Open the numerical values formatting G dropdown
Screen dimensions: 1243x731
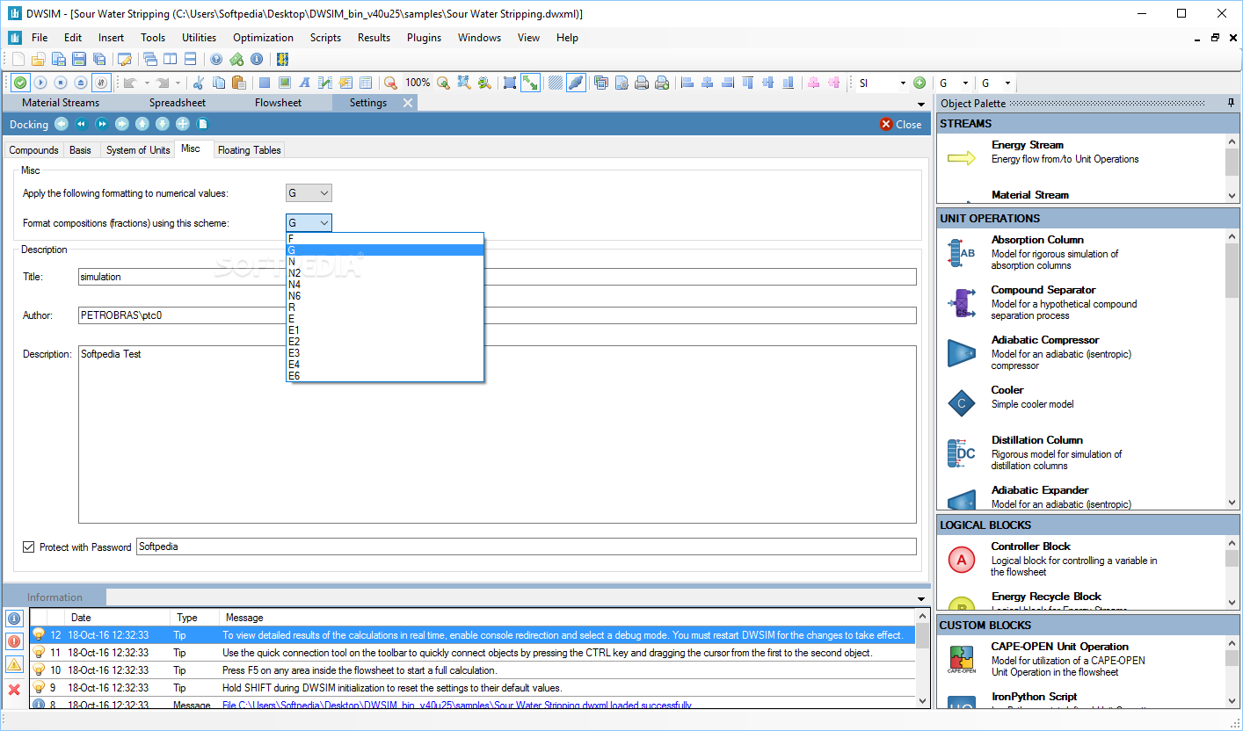point(309,193)
